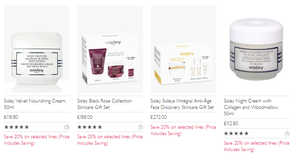Screen dimensions: 297x158
Task: Click Sisley Black Rose Collection Skincare Gift Set title
Action: click(105, 104)
